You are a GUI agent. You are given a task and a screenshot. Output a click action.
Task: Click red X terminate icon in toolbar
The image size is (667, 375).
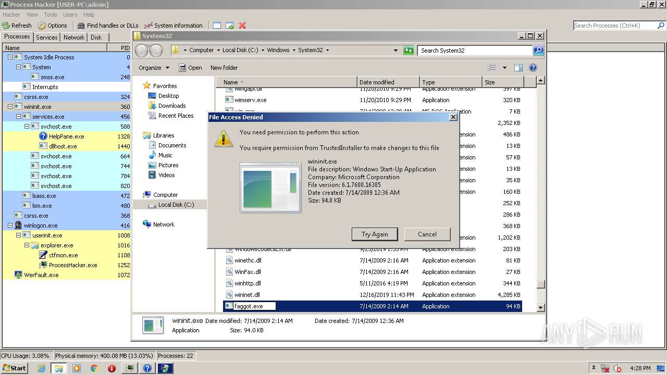pos(242,25)
